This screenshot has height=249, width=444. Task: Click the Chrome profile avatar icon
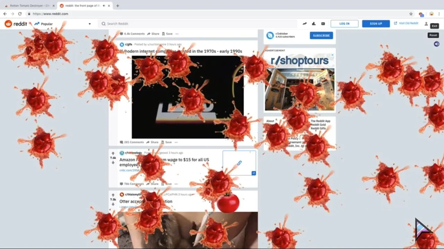[432, 14]
